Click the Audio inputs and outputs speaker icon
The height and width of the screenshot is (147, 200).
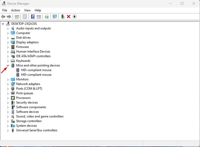point(13,28)
